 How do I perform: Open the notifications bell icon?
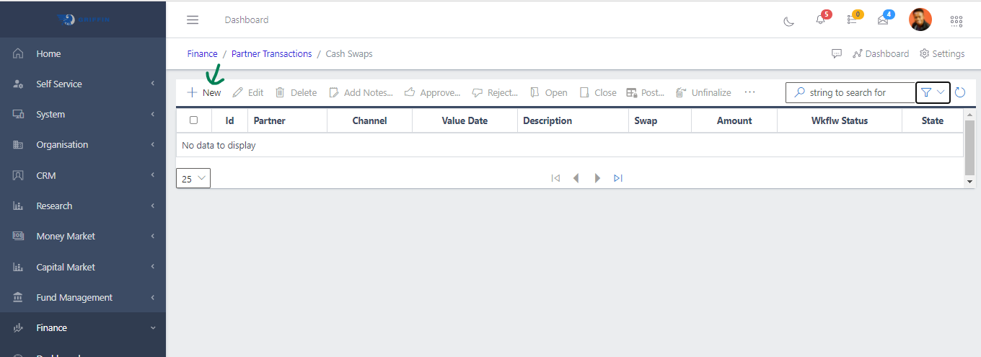(820, 20)
